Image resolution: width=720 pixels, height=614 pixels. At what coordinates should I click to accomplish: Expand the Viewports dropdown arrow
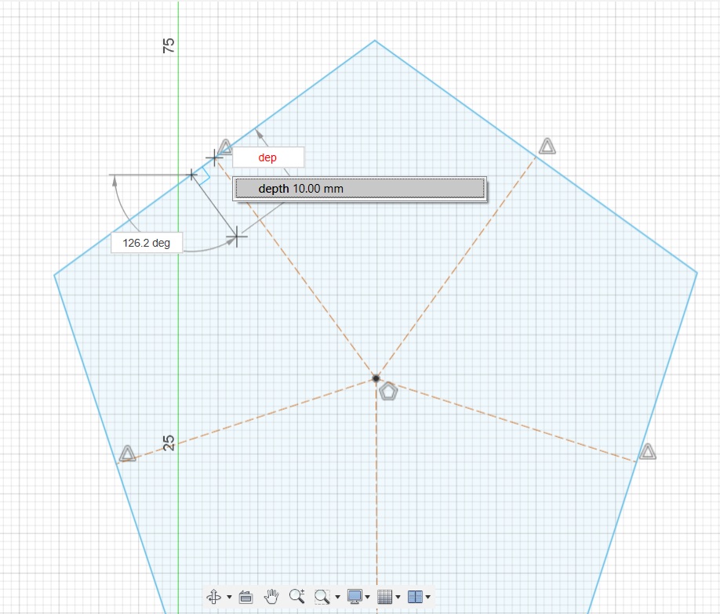(x=428, y=597)
